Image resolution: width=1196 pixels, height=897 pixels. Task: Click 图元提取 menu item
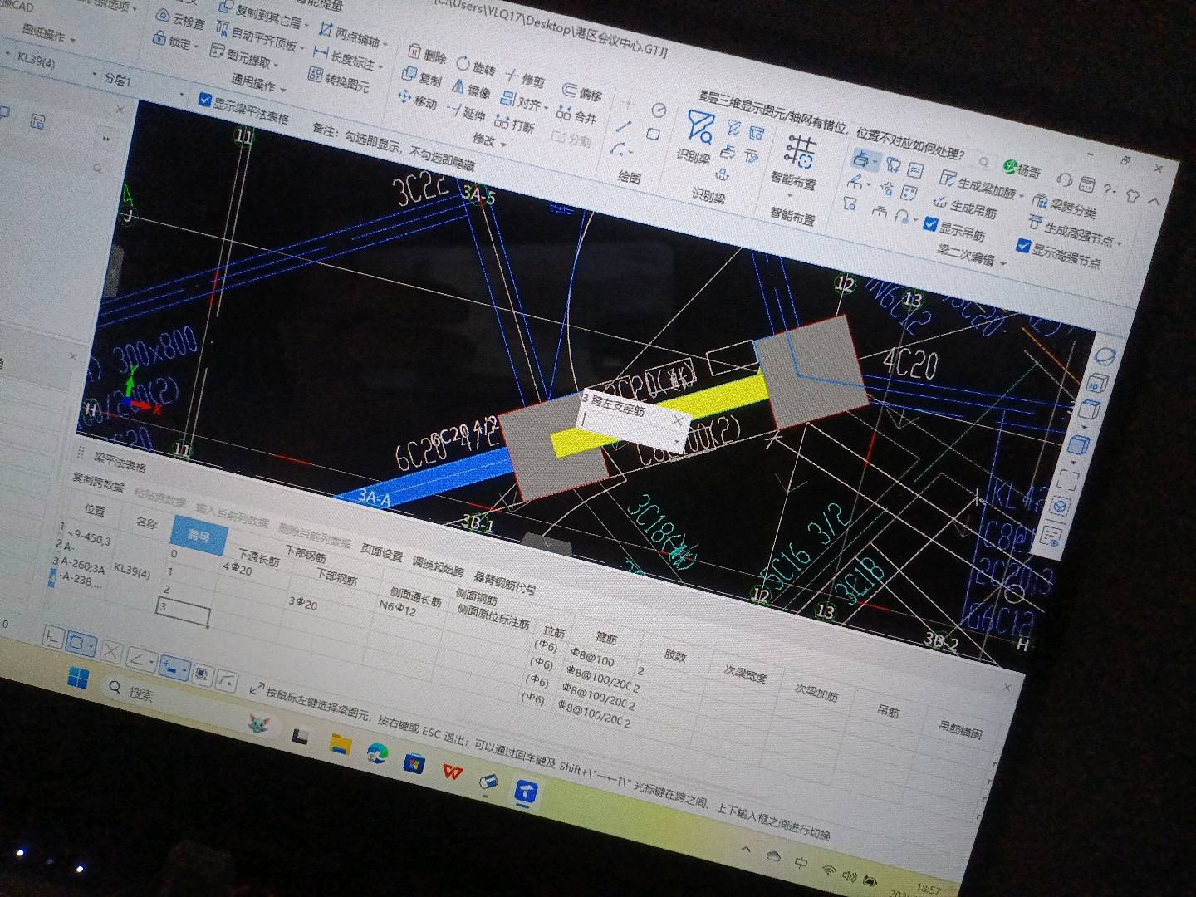click(243, 56)
